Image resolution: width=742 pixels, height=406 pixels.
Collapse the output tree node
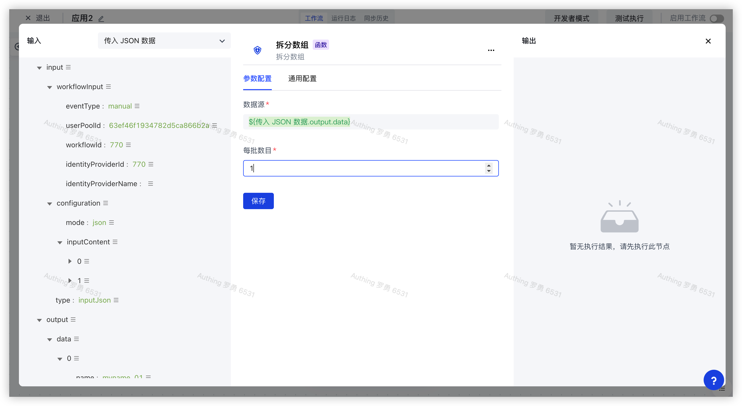pyautogui.click(x=39, y=320)
